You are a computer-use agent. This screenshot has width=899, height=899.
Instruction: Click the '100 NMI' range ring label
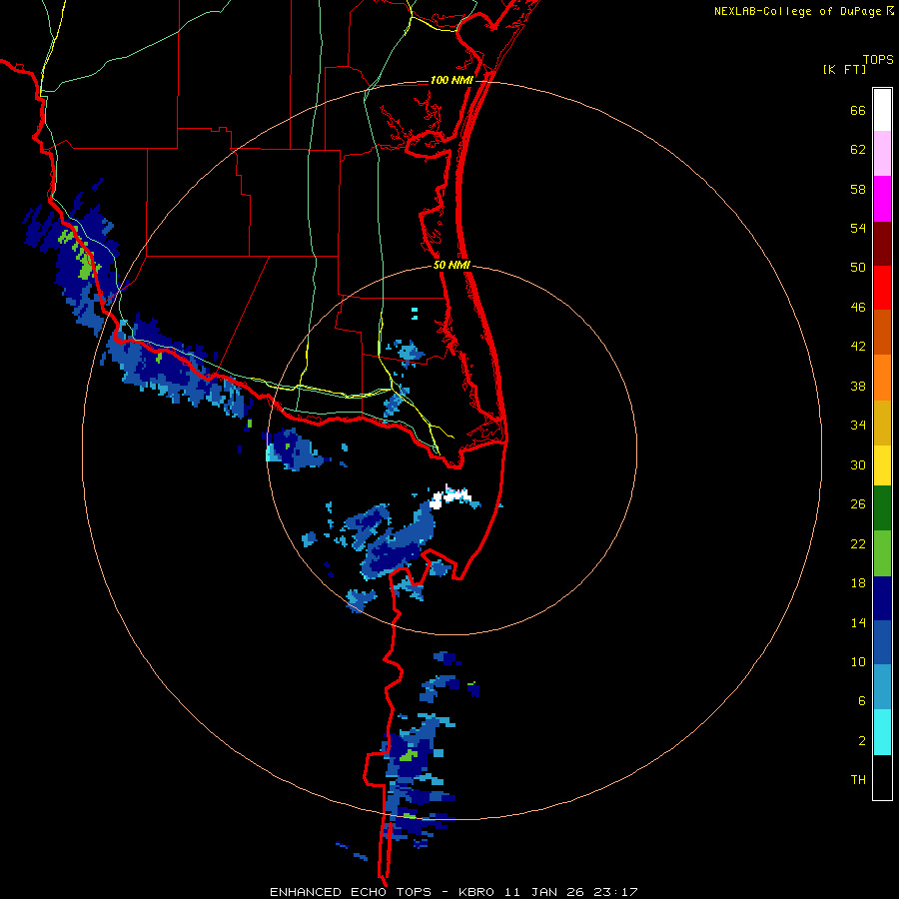point(451,80)
